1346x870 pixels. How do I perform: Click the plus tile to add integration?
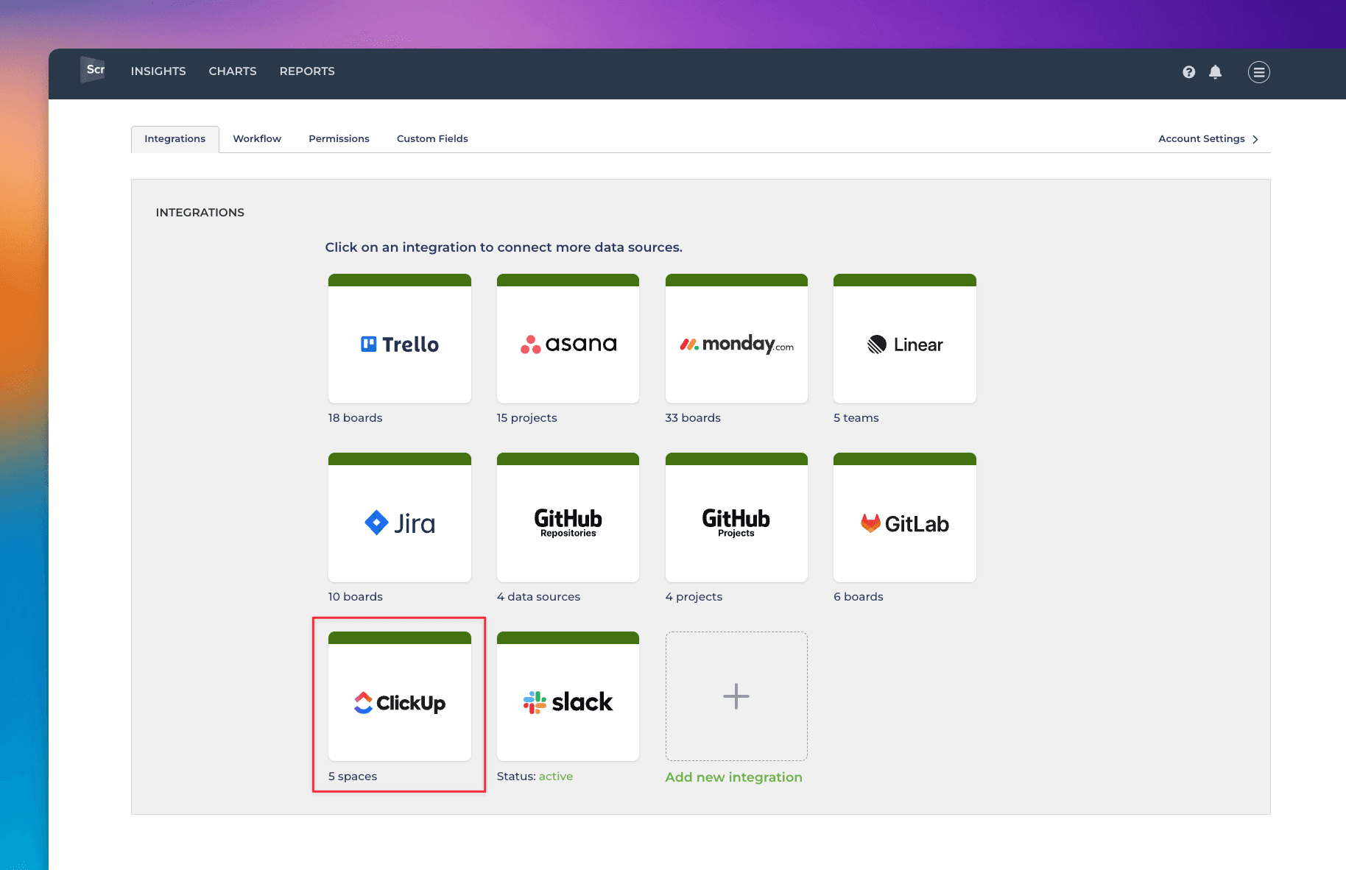(x=736, y=696)
